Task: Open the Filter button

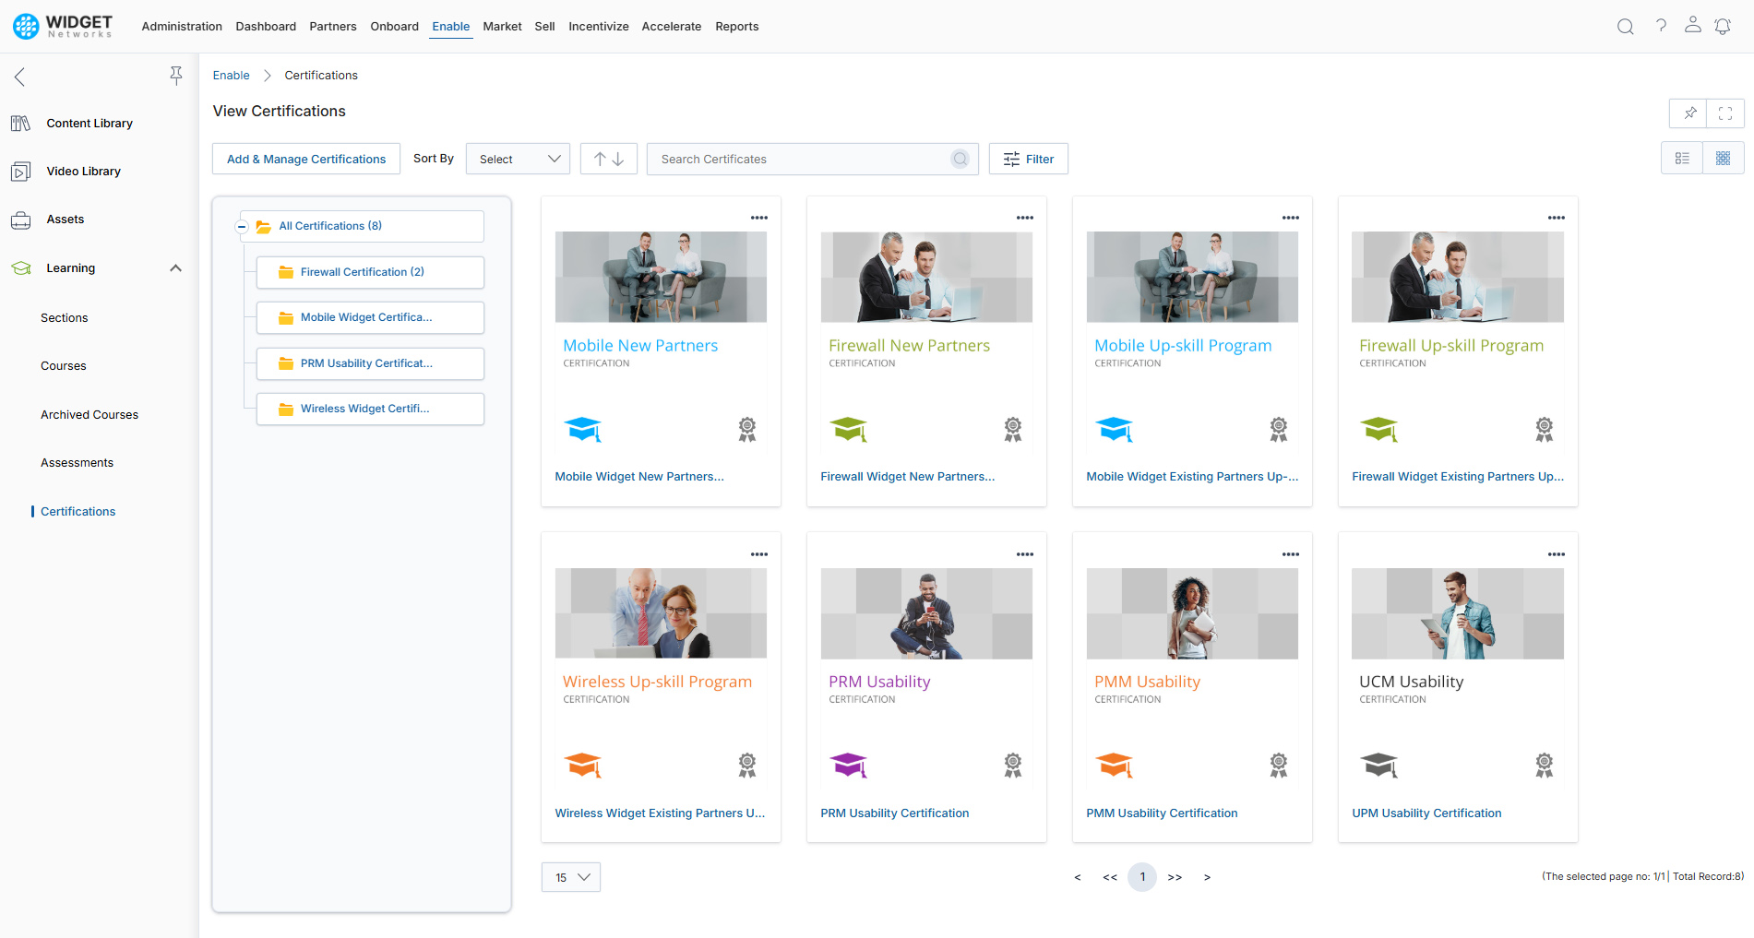Action: pyautogui.click(x=1029, y=159)
